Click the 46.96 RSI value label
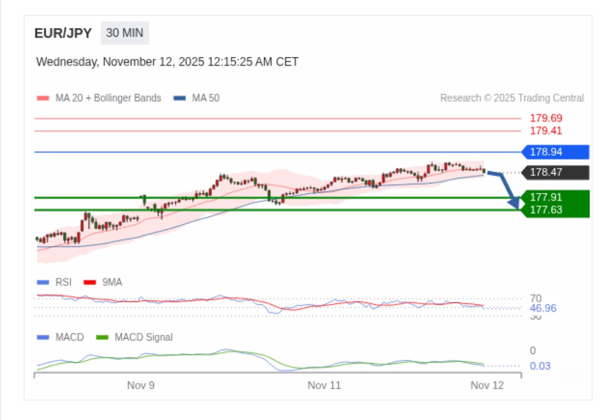Image resolution: width=605 pixels, height=420 pixels. 543,309
